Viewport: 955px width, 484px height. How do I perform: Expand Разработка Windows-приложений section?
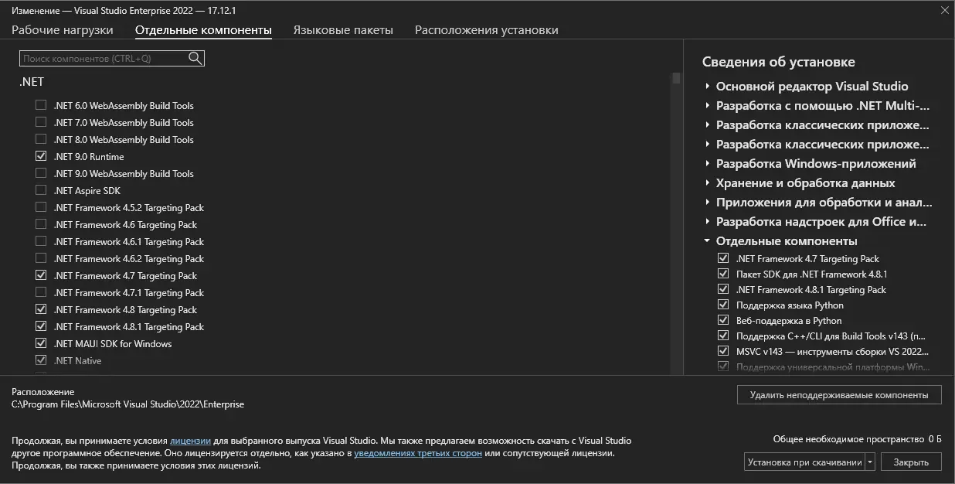coord(707,164)
